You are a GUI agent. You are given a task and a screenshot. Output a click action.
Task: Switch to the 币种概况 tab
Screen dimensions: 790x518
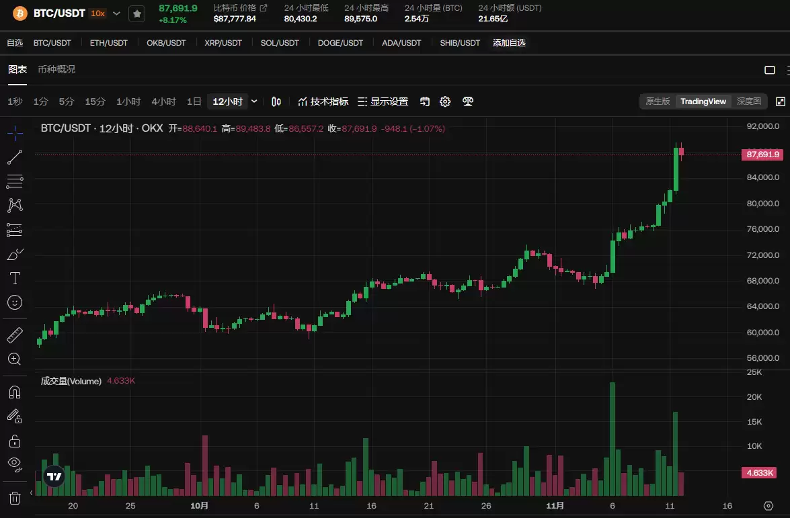[56, 69]
